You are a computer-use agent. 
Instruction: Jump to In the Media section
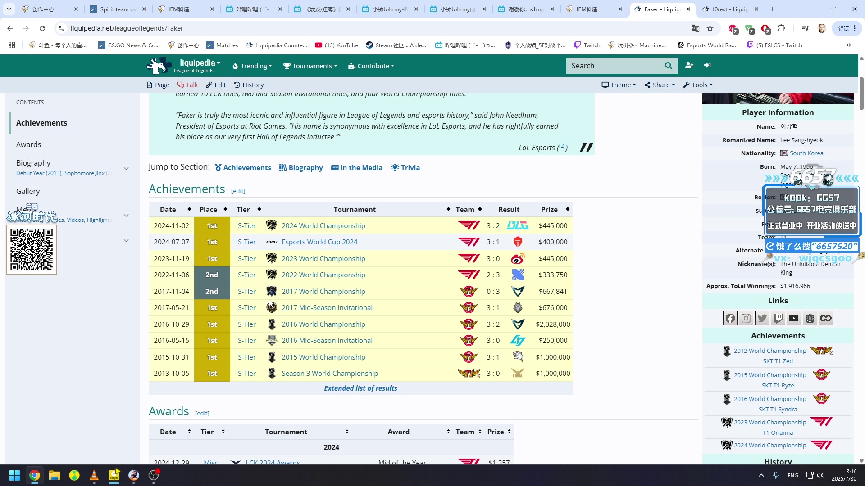click(356, 167)
